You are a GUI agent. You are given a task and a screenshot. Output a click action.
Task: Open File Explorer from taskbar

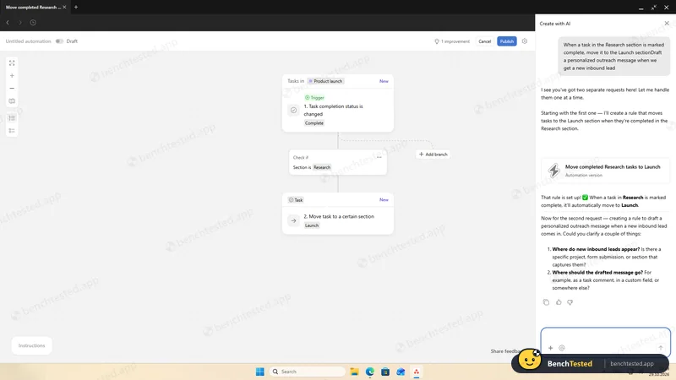pos(354,372)
